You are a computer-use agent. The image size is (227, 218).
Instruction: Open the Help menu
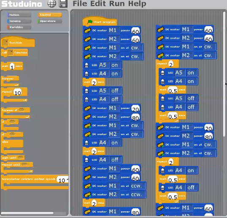[137, 4]
